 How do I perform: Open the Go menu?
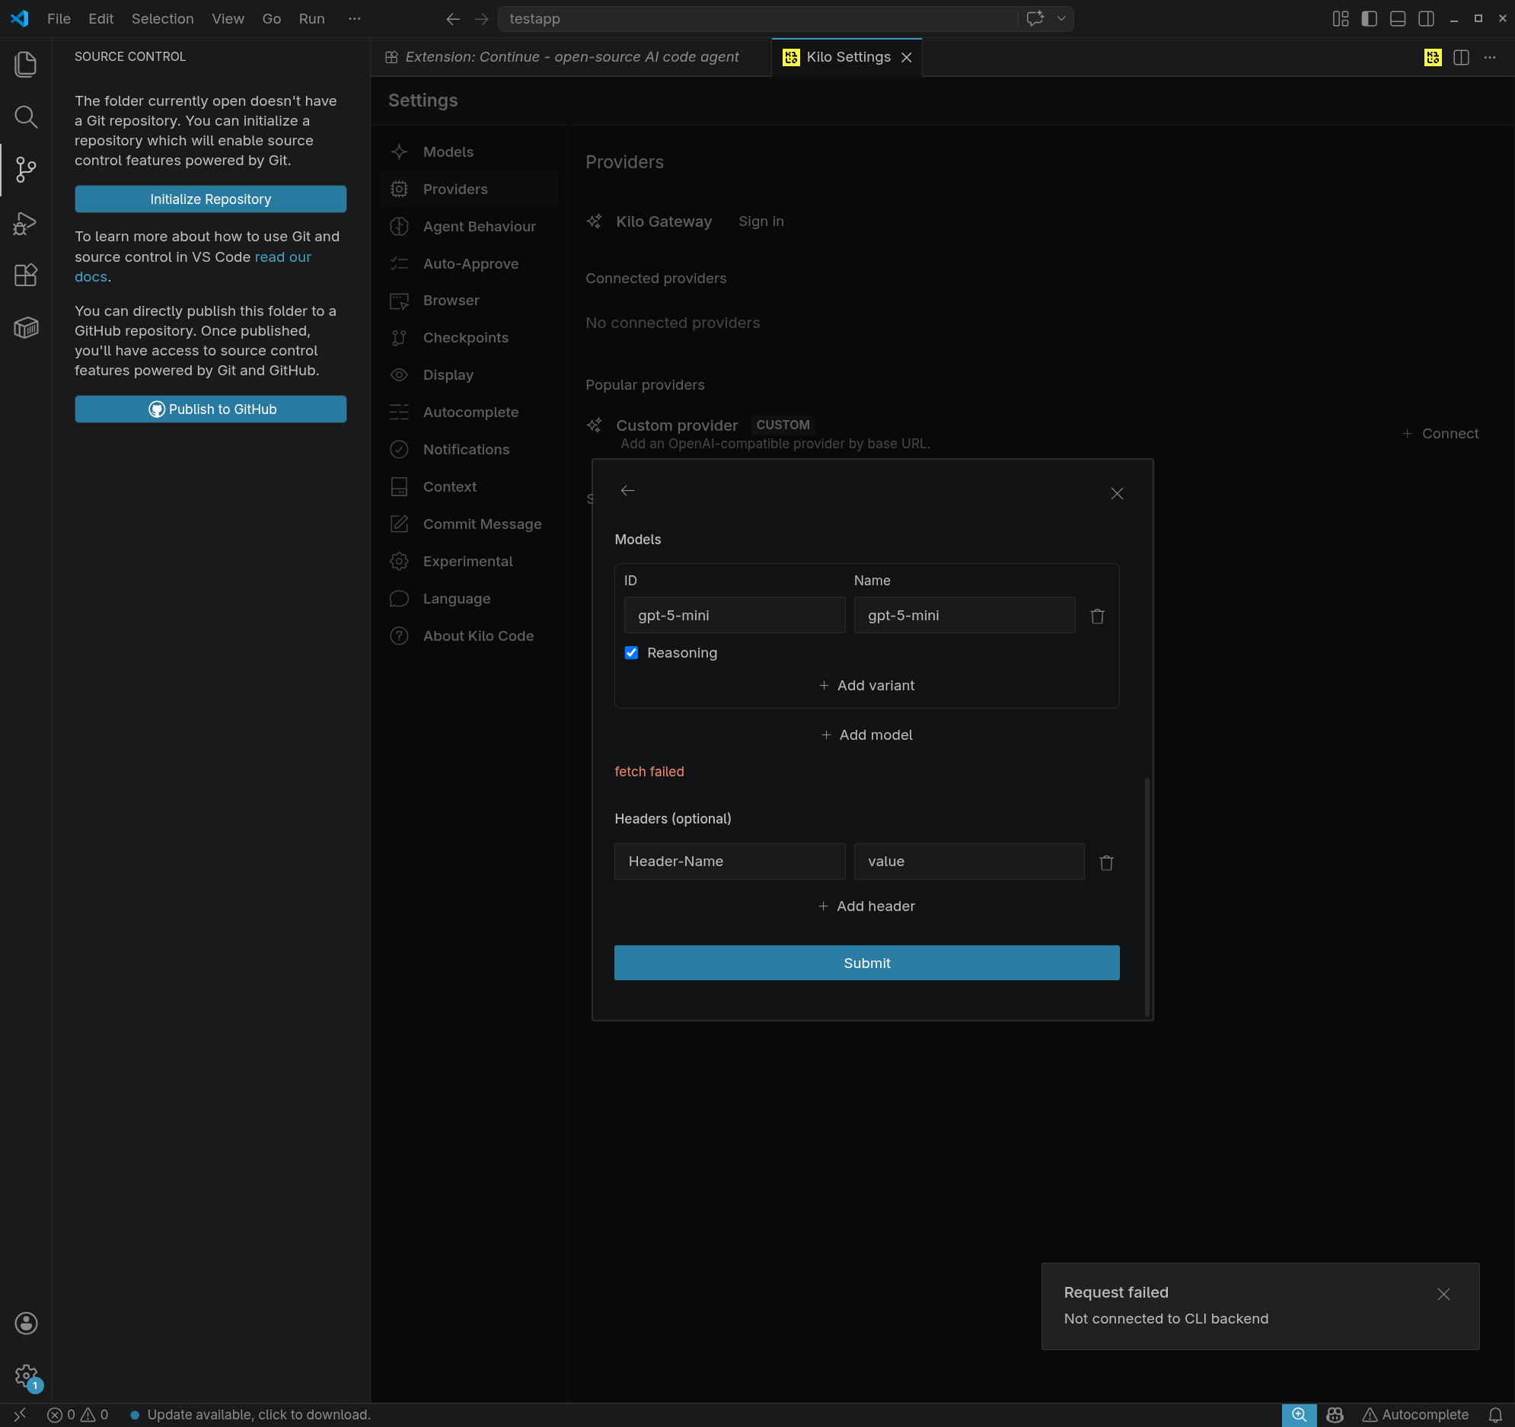coord(271,19)
